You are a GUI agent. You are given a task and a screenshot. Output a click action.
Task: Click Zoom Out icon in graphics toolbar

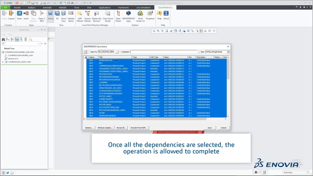(162, 31)
